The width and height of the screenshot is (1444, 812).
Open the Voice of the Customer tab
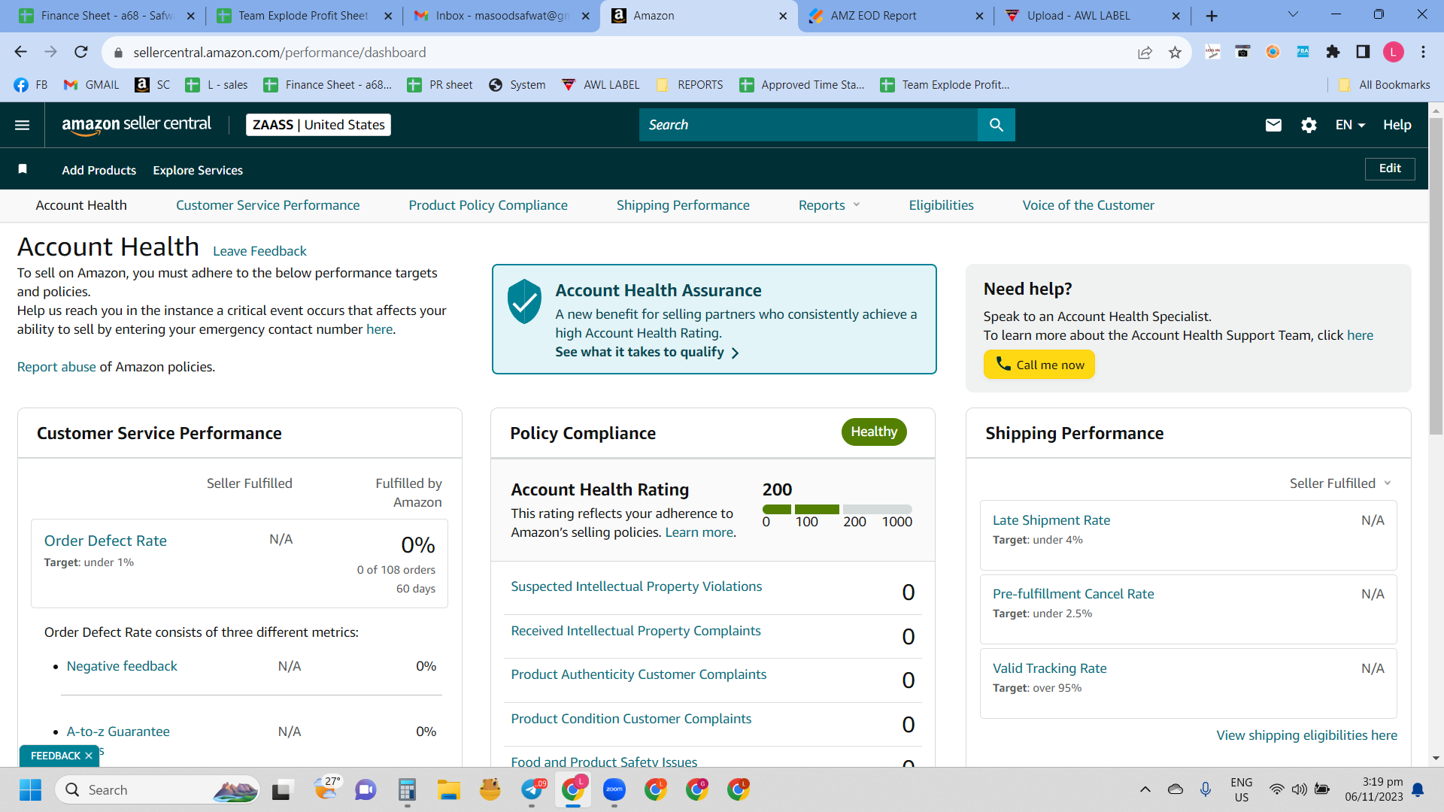click(1088, 205)
